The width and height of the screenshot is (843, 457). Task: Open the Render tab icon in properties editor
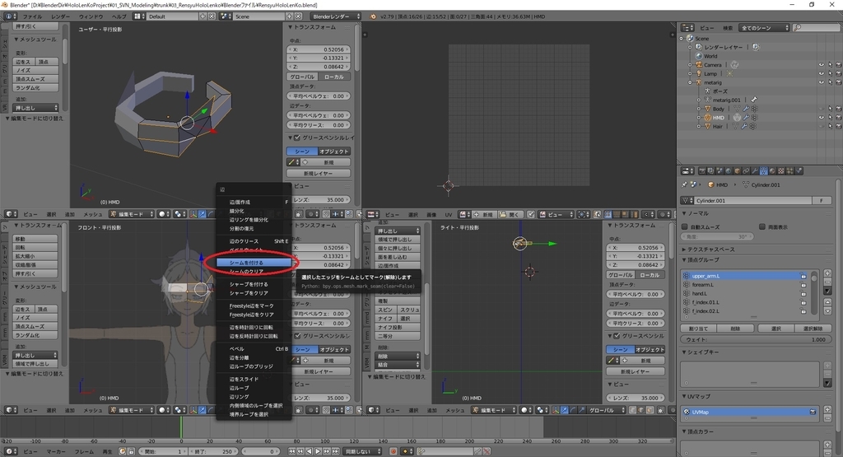[702, 171]
